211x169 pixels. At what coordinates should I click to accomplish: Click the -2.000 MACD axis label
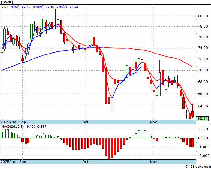coord(203,156)
